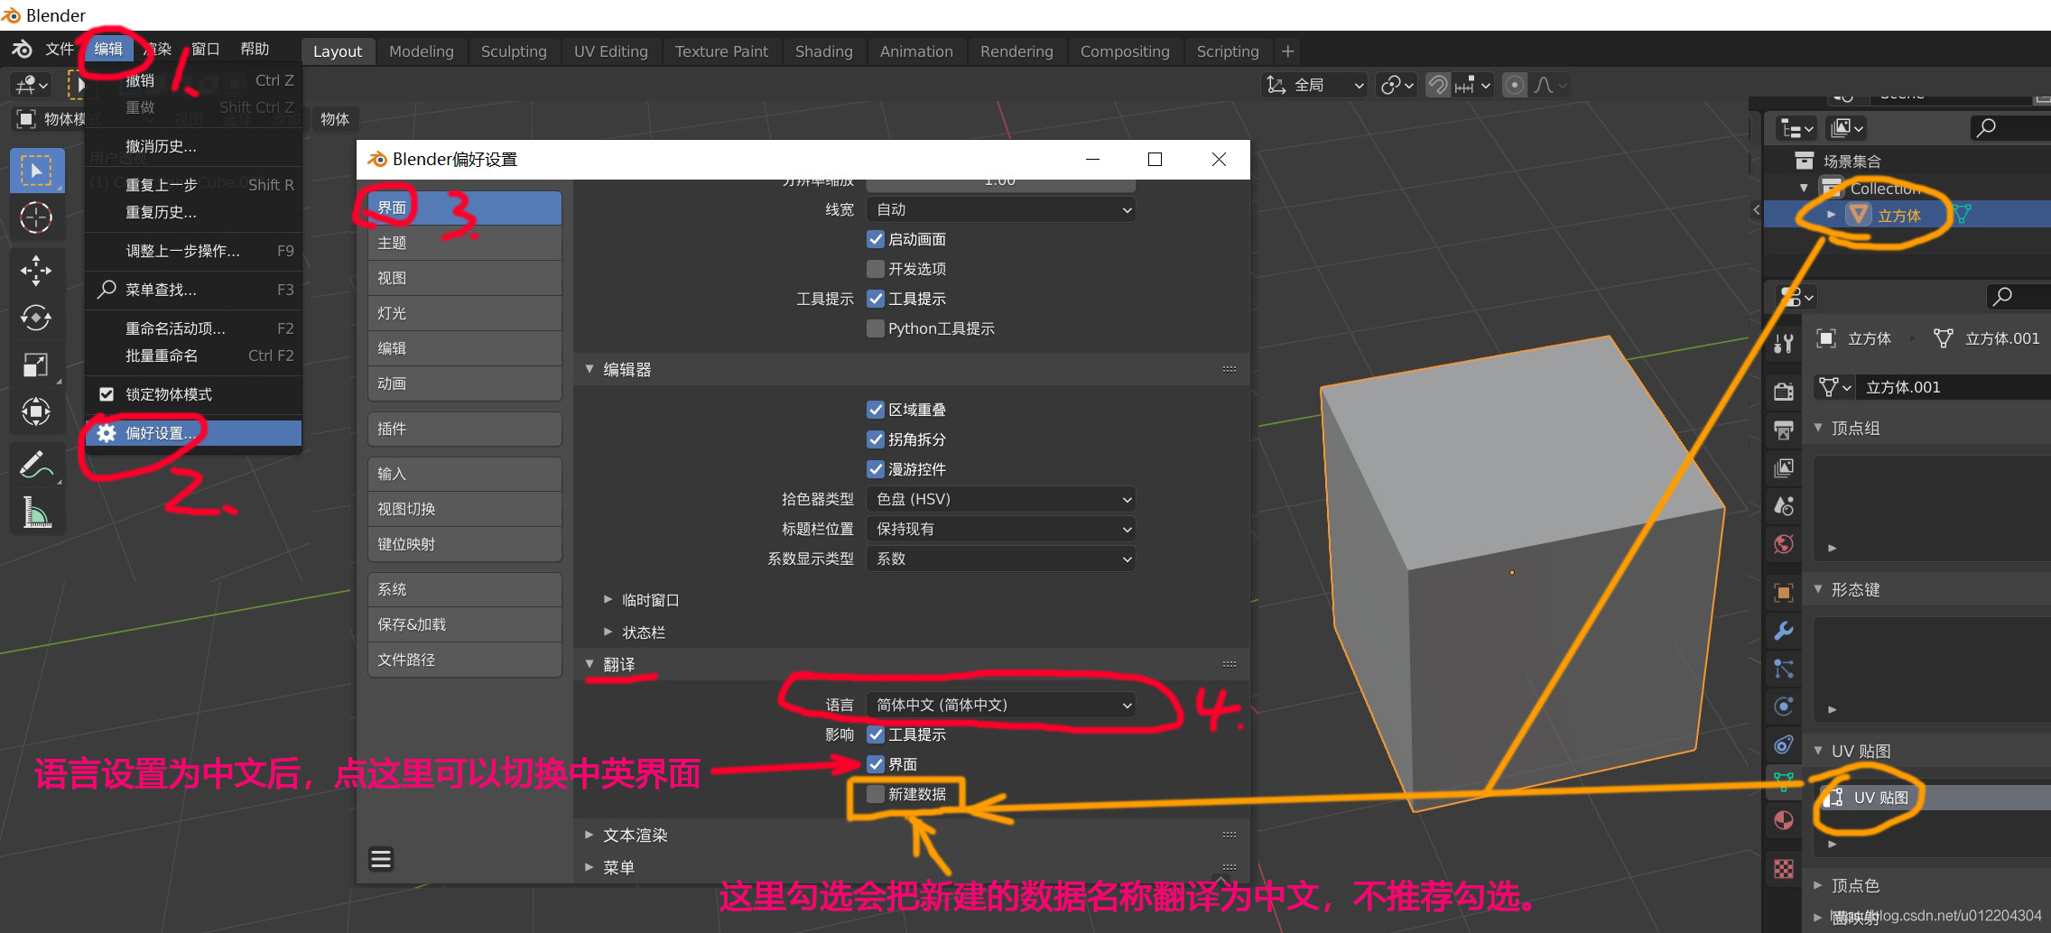Open the preferences hamburger menu button
The height and width of the screenshot is (933, 2051).
pyautogui.click(x=381, y=858)
